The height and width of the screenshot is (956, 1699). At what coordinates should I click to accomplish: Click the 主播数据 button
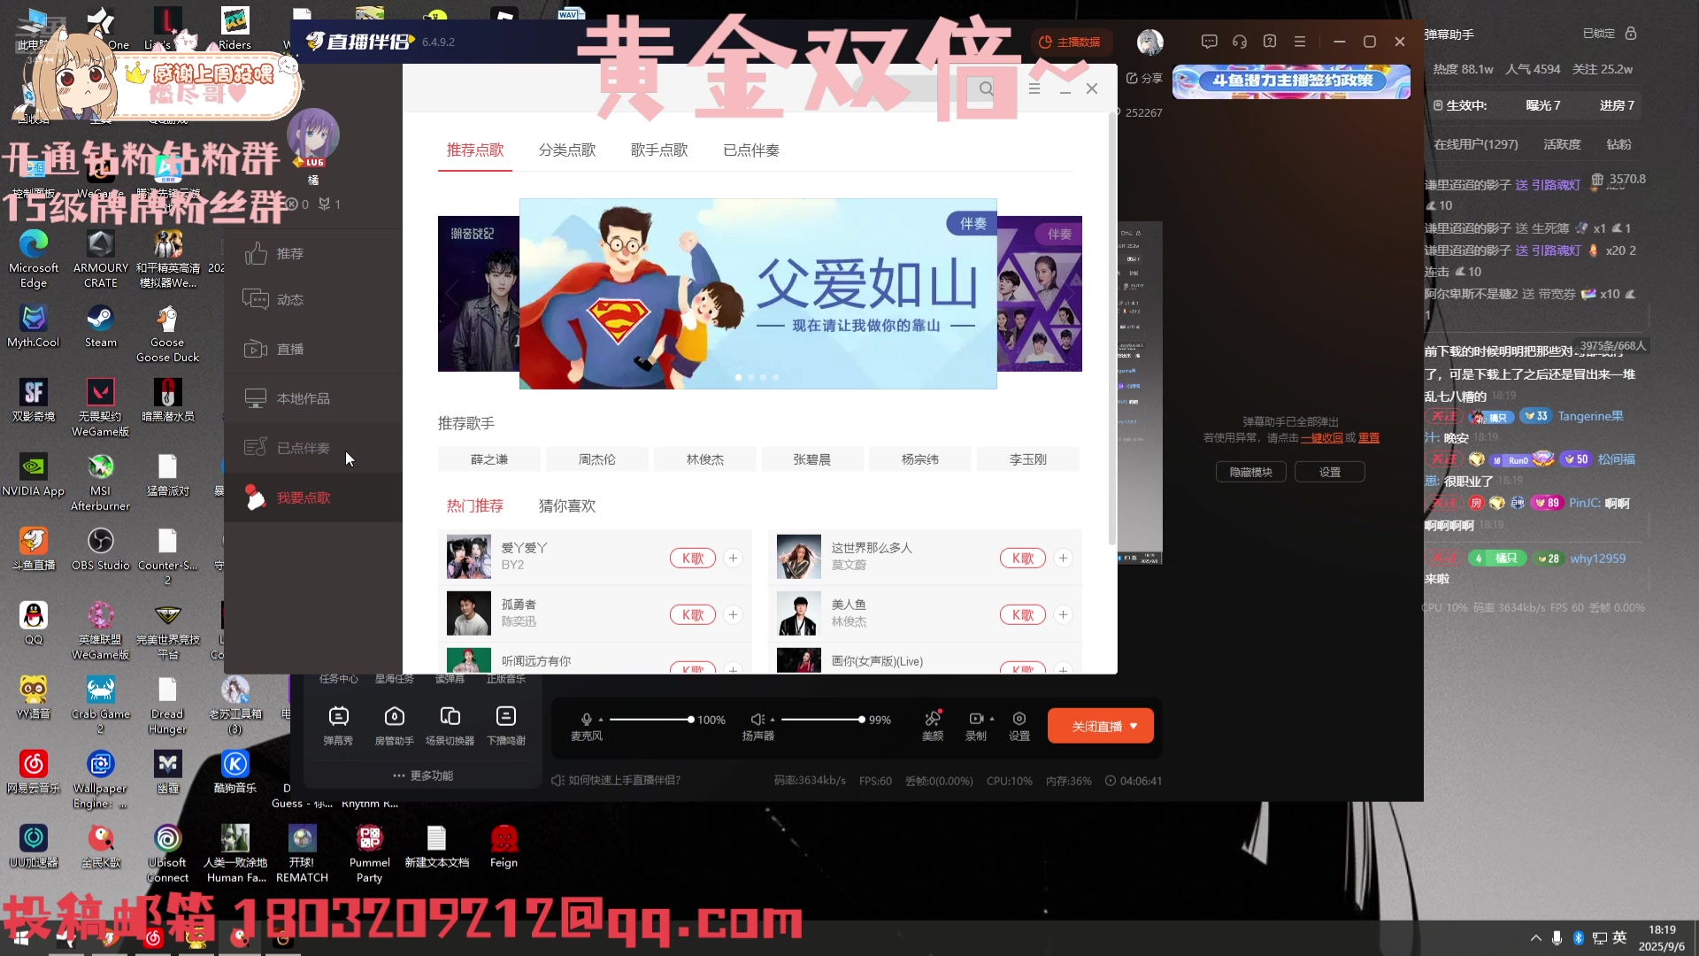point(1070,42)
